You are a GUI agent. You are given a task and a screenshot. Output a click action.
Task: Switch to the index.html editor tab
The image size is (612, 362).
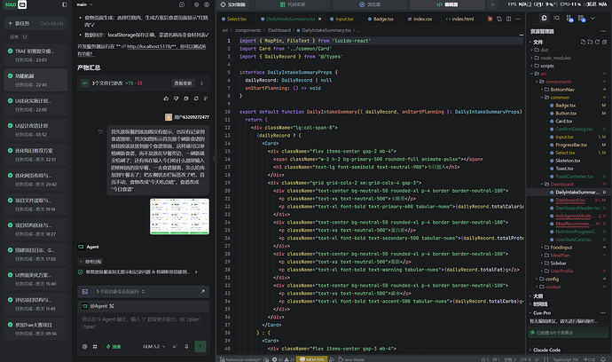coord(459,19)
